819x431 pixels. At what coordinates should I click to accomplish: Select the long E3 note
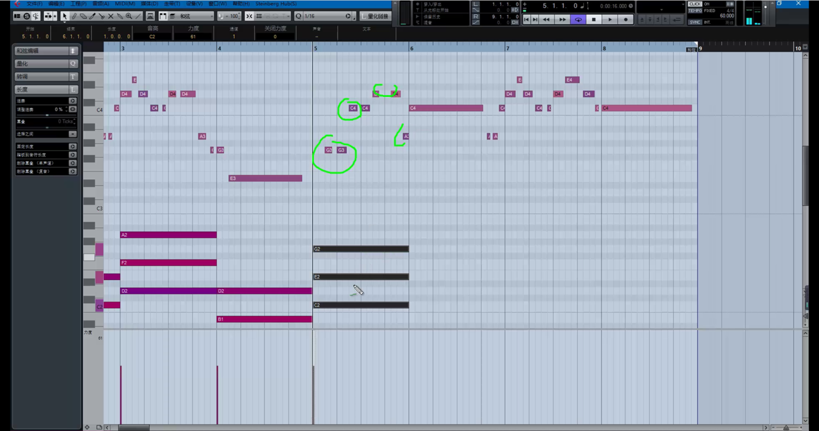265,178
